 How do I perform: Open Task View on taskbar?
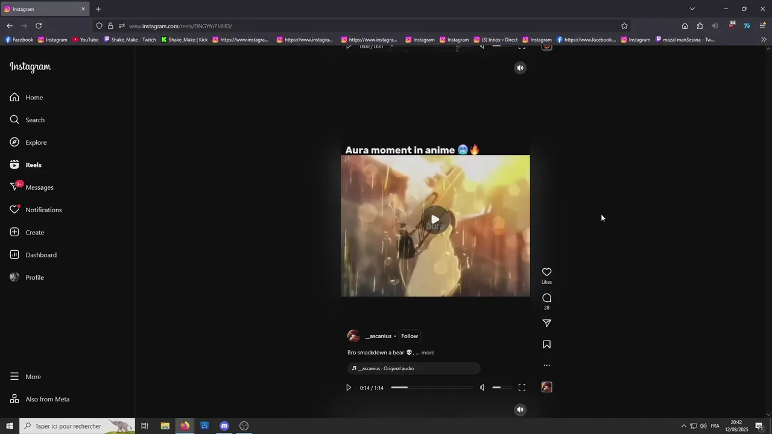tap(145, 426)
